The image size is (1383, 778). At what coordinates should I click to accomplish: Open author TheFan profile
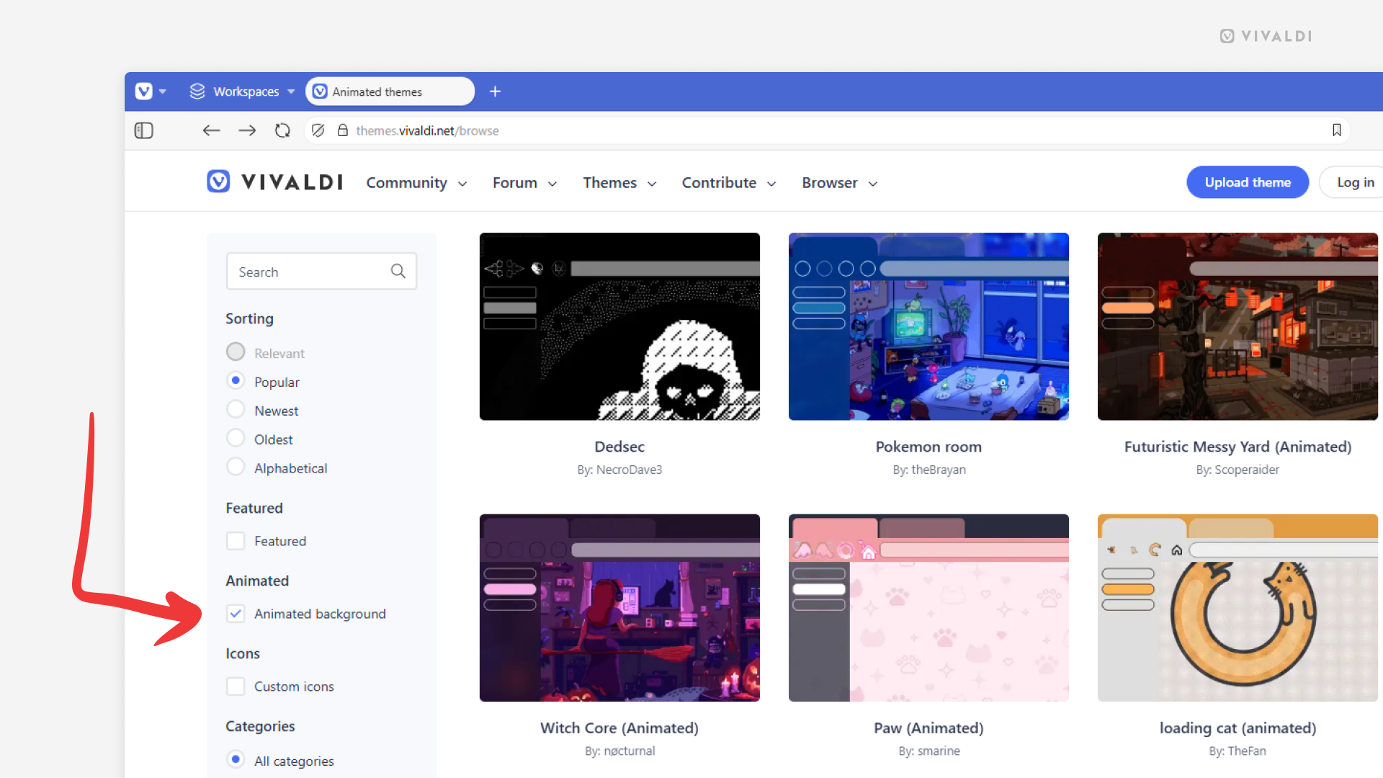point(1247,751)
